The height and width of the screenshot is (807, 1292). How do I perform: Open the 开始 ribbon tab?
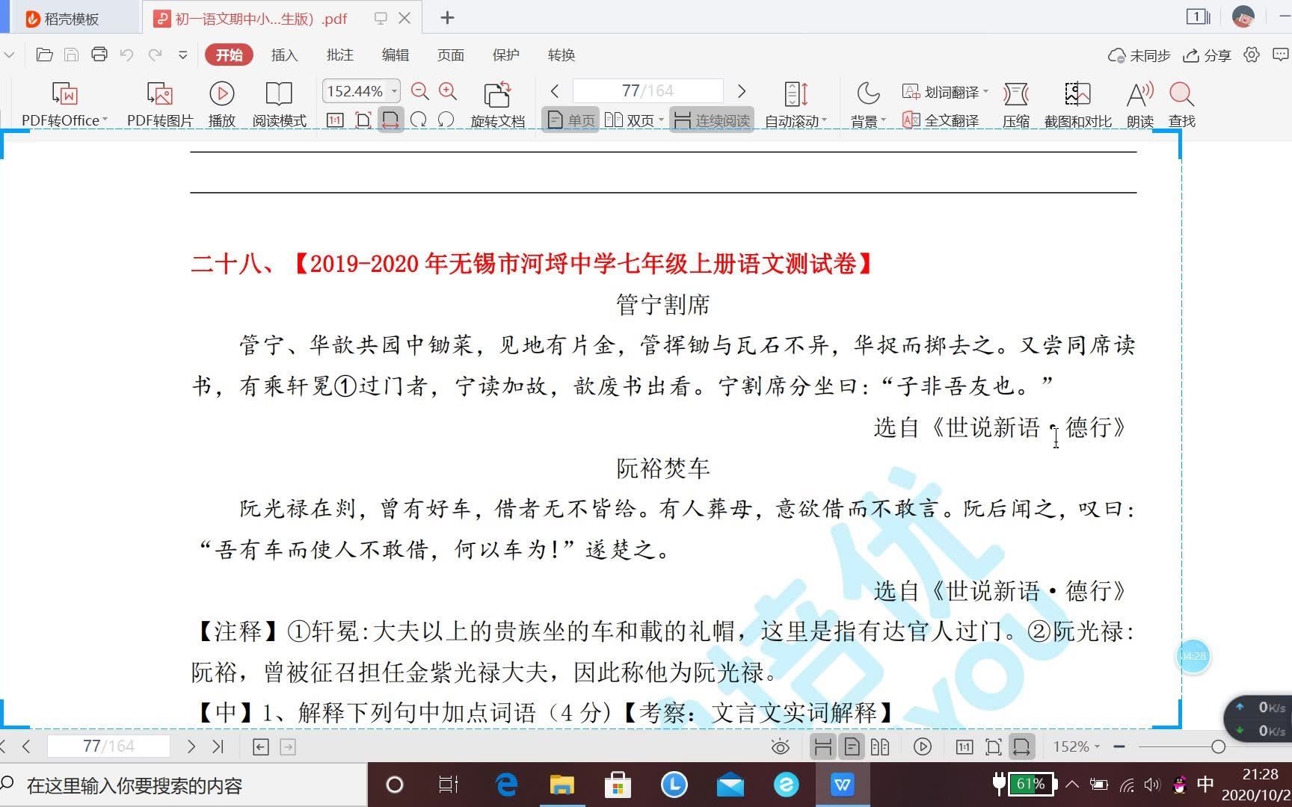pyautogui.click(x=229, y=55)
